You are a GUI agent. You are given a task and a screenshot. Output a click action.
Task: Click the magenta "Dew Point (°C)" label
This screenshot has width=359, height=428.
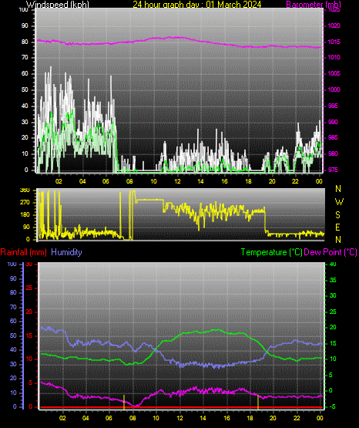point(330,252)
